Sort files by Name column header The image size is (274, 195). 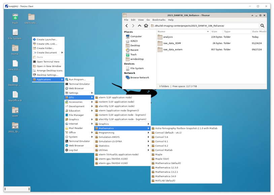pyautogui.click(x=183, y=32)
